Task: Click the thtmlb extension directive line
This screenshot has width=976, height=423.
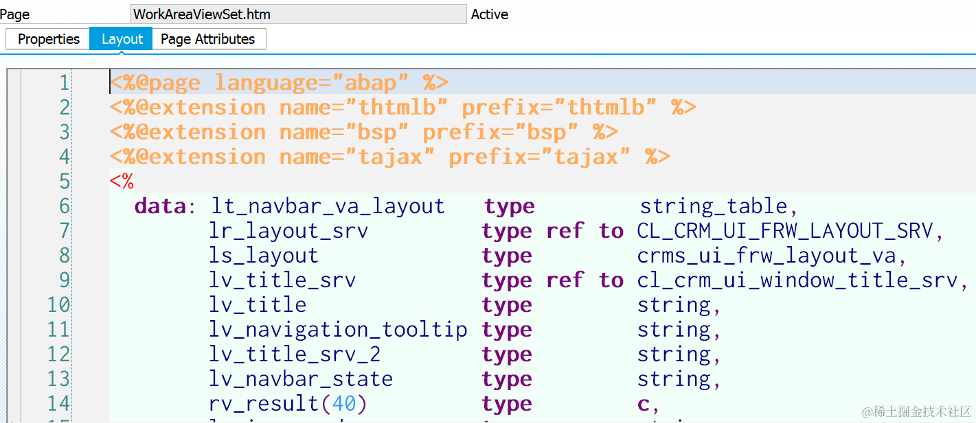Action: 403,108
